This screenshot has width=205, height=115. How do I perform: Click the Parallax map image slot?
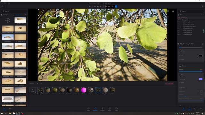tap(201, 91)
